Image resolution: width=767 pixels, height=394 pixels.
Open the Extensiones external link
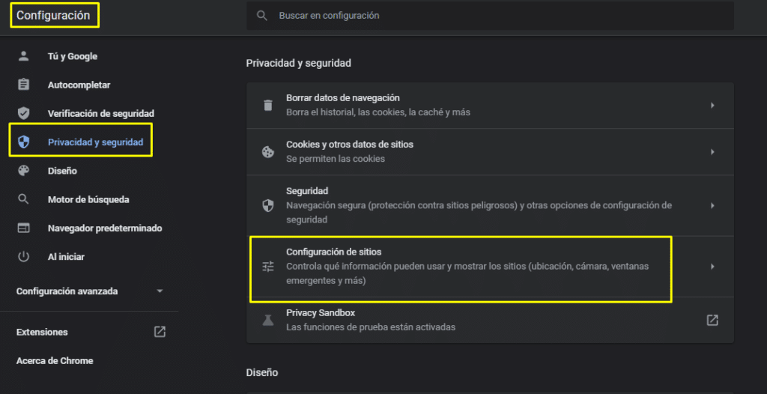point(160,332)
